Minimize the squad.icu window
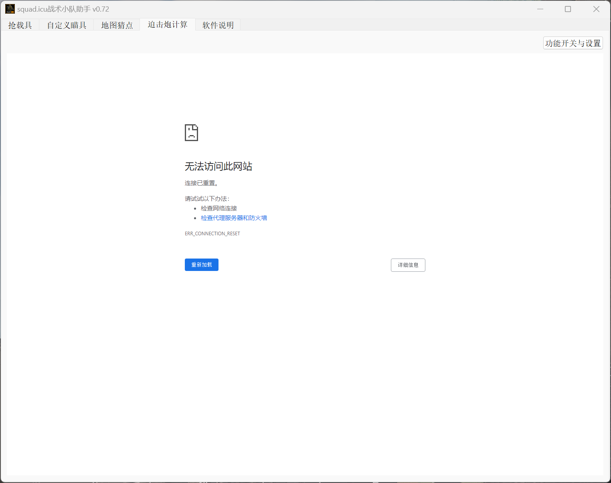 [540, 9]
